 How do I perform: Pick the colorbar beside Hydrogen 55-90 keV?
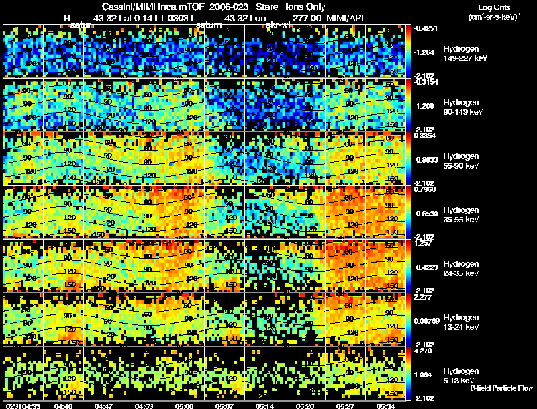[x=408, y=158]
